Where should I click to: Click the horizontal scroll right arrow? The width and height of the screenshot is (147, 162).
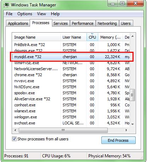click(126, 130)
